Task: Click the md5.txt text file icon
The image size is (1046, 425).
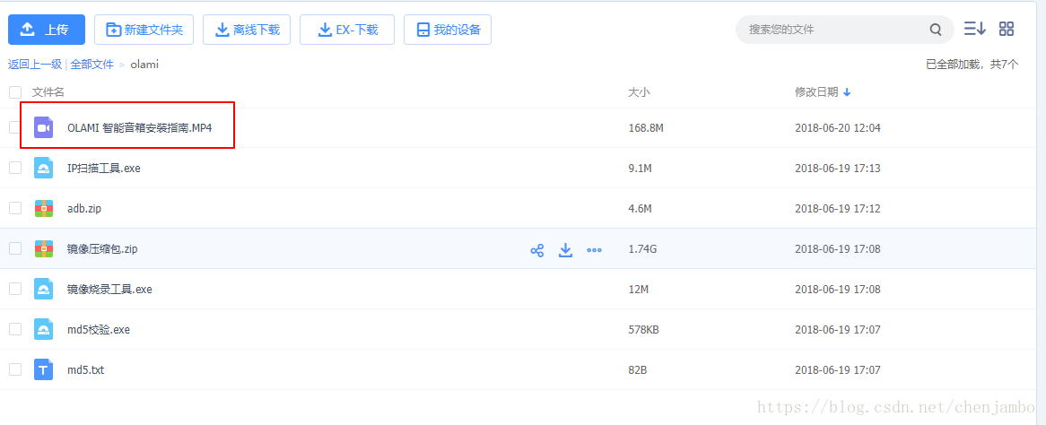Action: (x=43, y=369)
